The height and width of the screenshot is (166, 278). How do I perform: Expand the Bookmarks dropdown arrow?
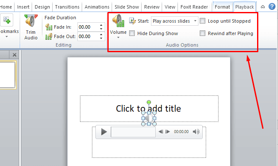point(6,37)
